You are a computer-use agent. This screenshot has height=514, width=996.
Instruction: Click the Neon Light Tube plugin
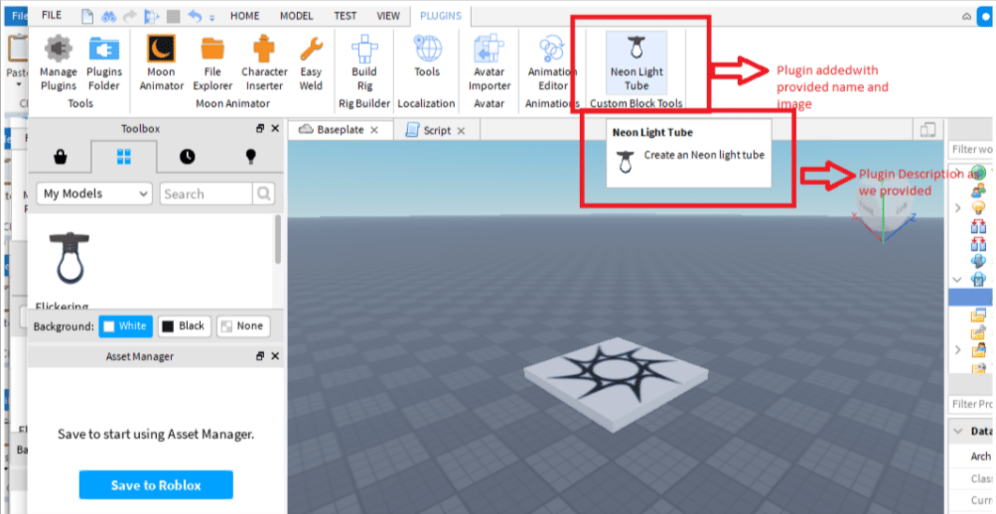coord(637,64)
